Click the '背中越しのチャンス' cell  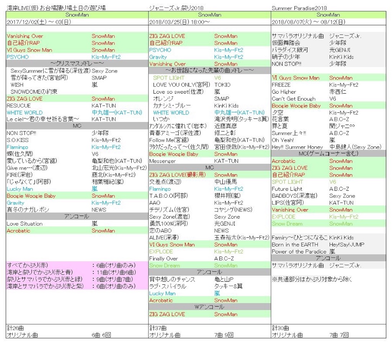(x=172, y=279)
